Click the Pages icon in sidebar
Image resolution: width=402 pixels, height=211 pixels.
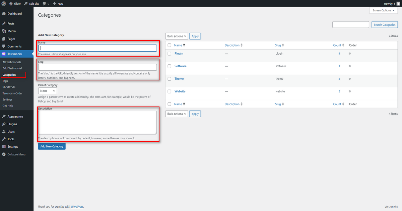[x=4, y=39]
